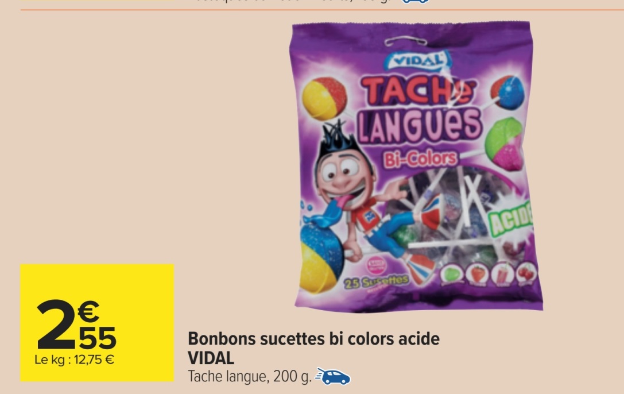Open the Bonbons sucettes bi colors acide title
Image resolution: width=624 pixels, height=394 pixels.
click(313, 339)
